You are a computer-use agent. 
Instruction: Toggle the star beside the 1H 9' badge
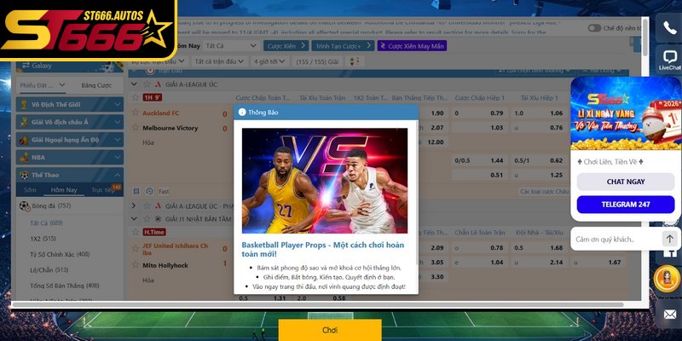point(136,97)
